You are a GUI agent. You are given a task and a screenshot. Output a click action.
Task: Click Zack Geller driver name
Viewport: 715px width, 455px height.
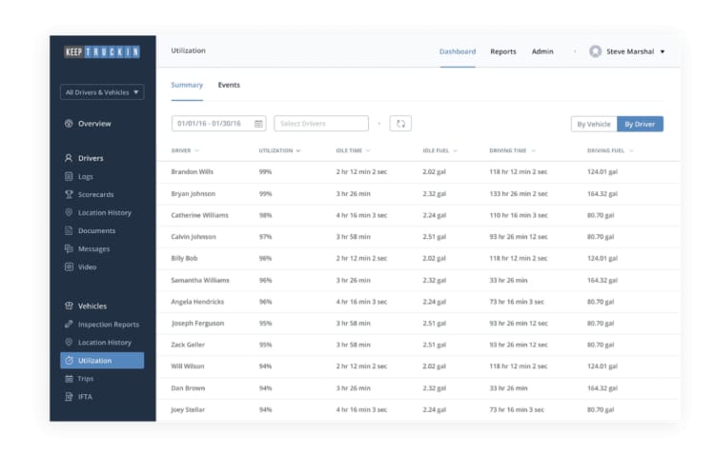(x=188, y=345)
